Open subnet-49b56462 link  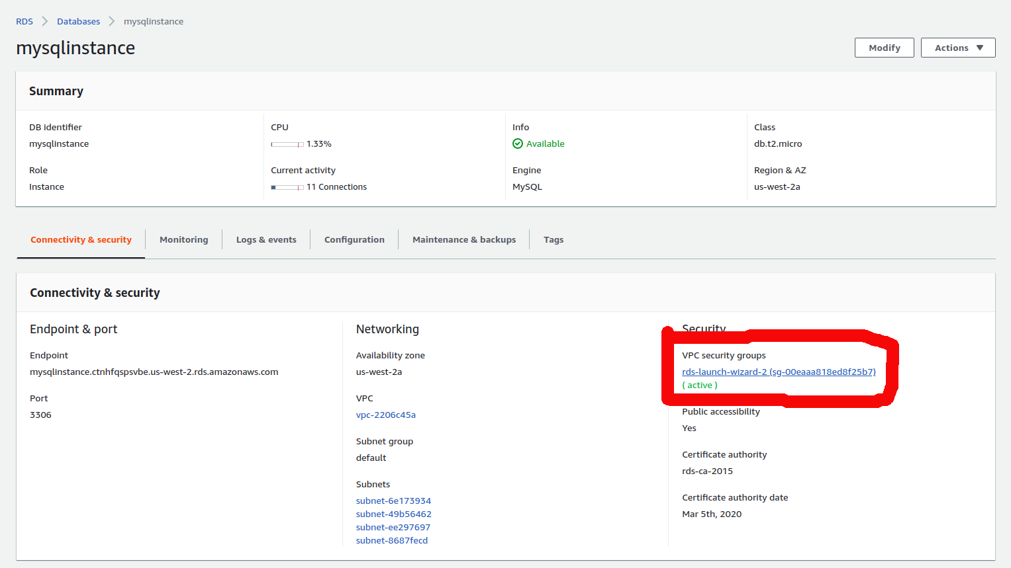393,514
